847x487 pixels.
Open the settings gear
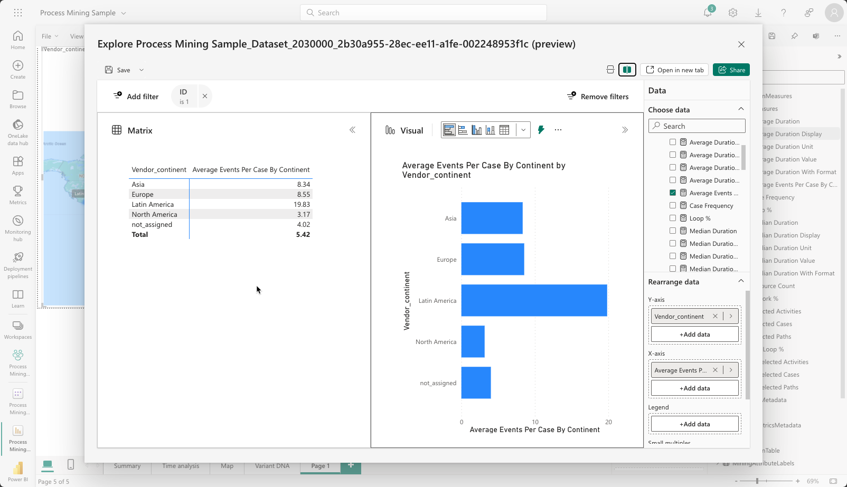click(x=733, y=13)
